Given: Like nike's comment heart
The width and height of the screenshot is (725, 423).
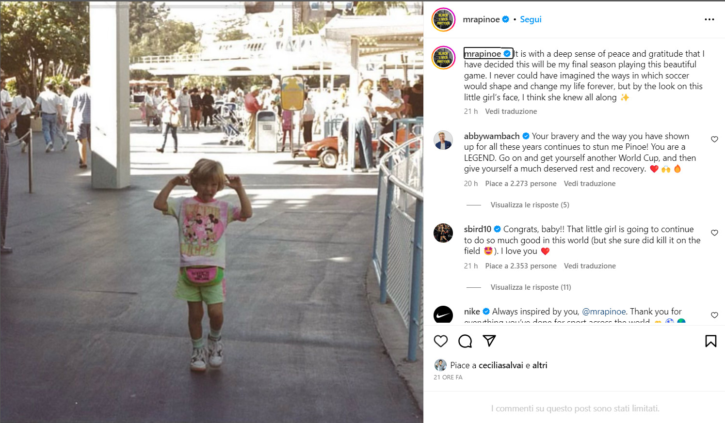Looking at the screenshot, I should pyautogui.click(x=714, y=315).
